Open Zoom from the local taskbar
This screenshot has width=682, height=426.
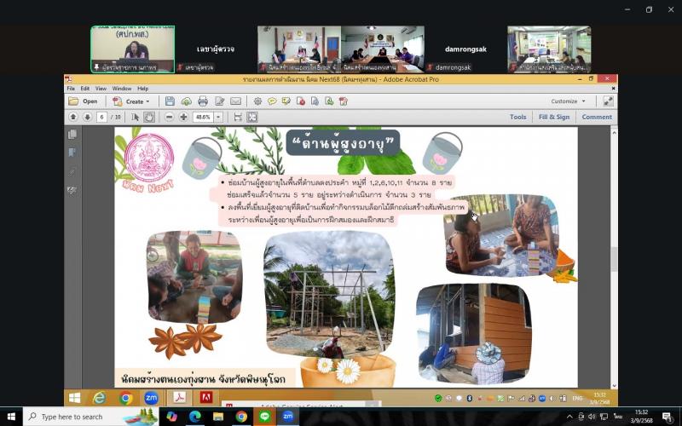tap(288, 417)
